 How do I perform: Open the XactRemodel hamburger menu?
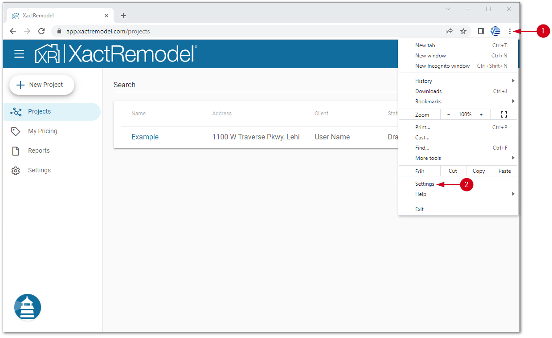pyautogui.click(x=19, y=54)
